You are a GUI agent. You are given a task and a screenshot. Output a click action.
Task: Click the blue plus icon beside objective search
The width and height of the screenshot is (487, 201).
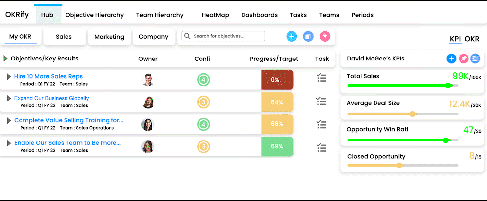pyautogui.click(x=291, y=36)
